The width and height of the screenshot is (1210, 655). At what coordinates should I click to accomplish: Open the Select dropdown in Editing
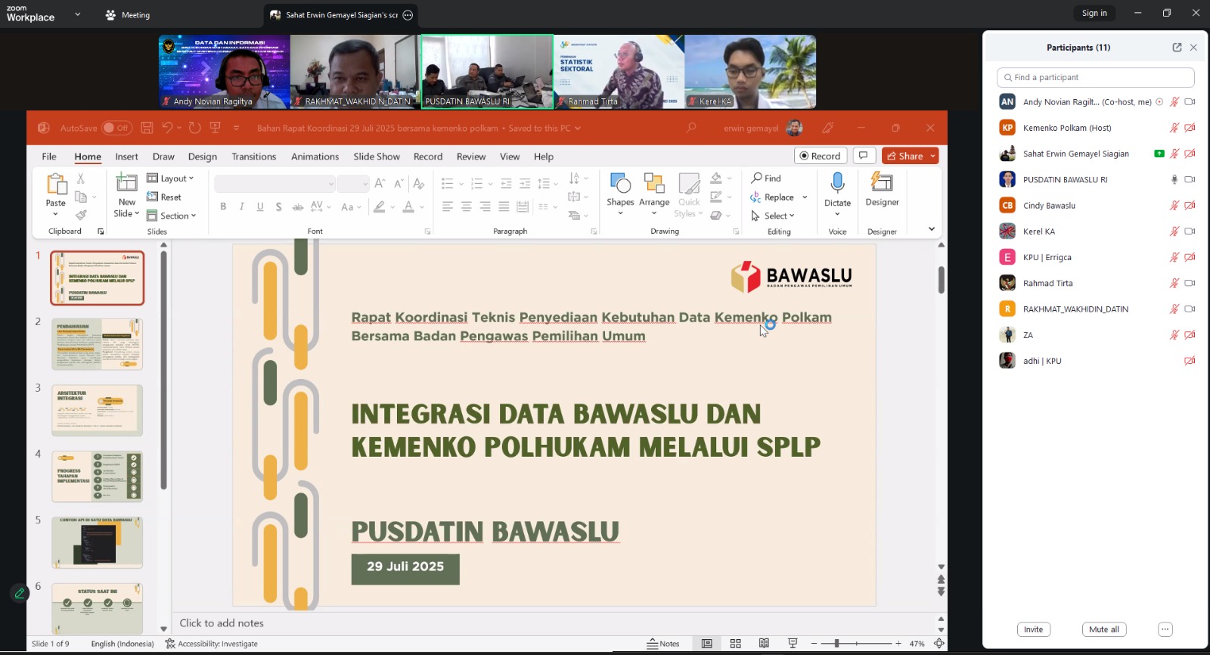tap(773, 216)
